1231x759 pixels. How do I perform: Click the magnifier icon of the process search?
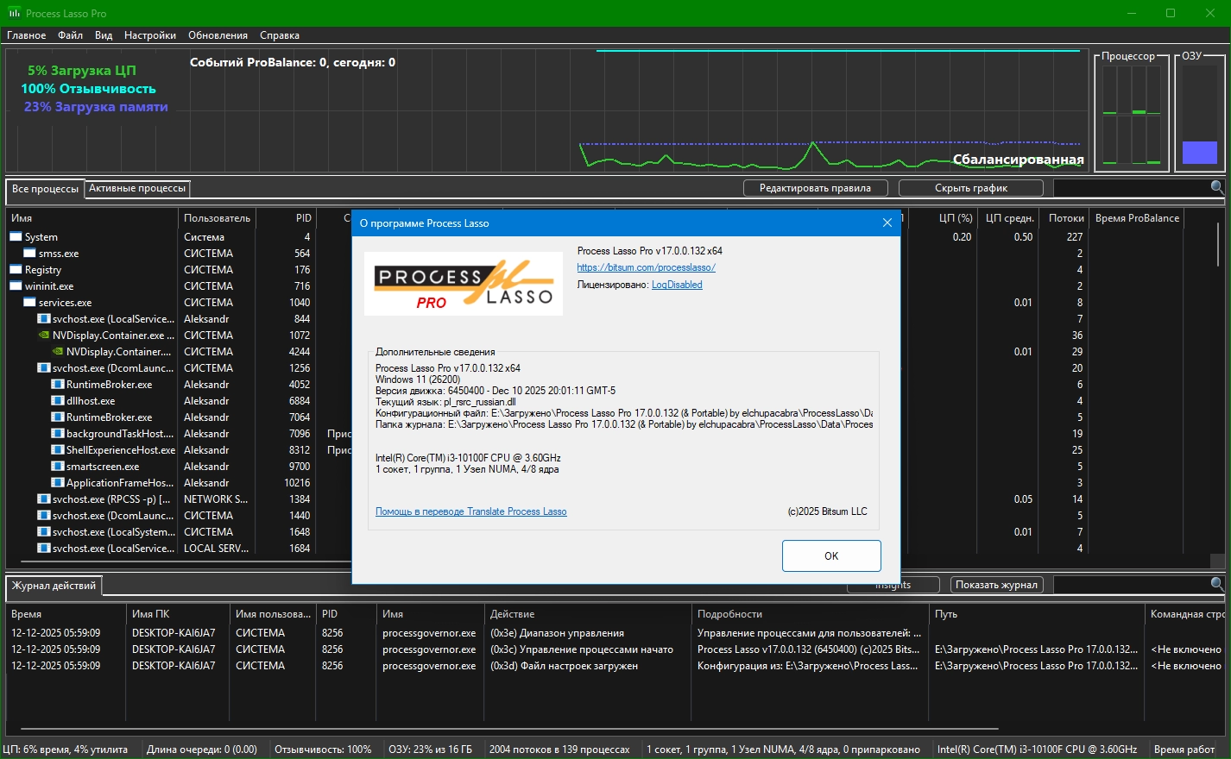tap(1217, 187)
